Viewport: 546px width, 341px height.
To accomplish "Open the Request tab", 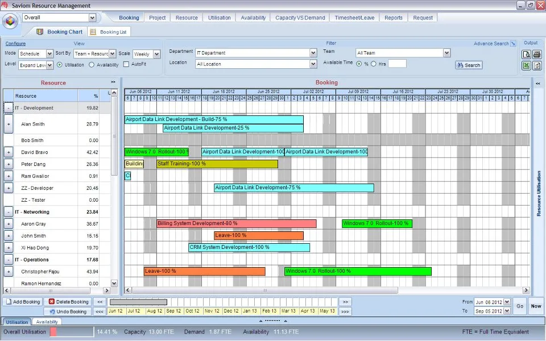I will pyautogui.click(x=423, y=18).
